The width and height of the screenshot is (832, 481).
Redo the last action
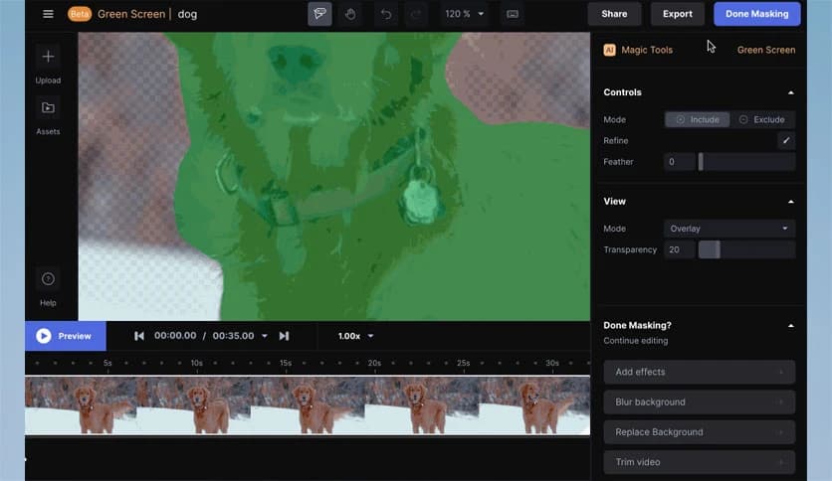point(416,14)
